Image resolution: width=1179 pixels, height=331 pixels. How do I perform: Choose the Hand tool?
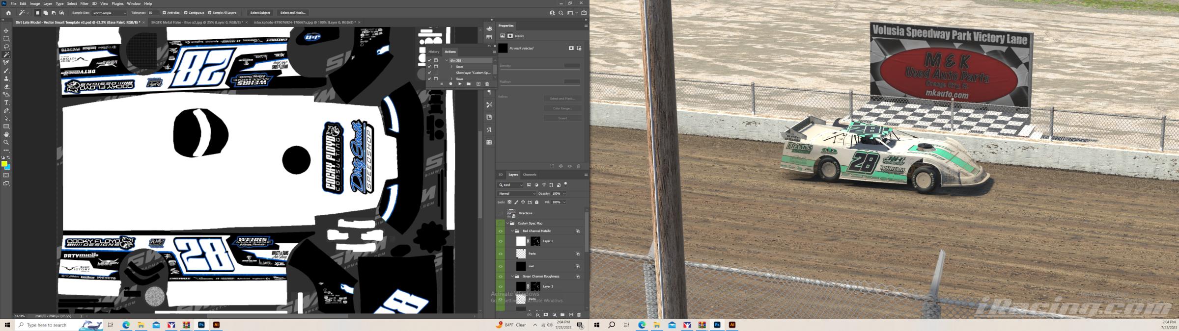tap(6, 134)
